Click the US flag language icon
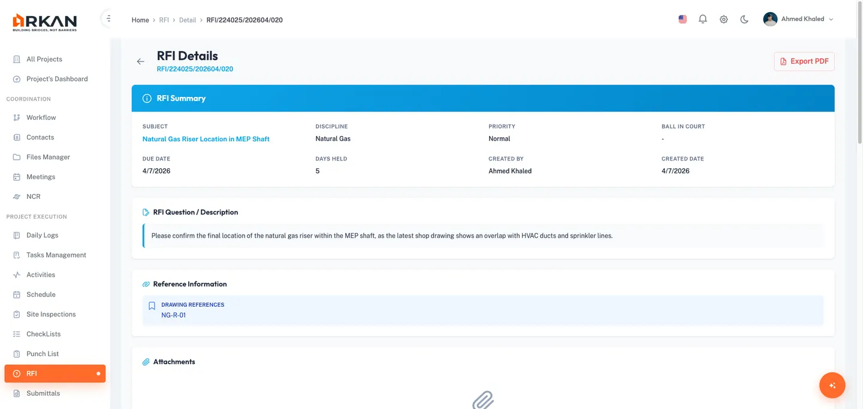The image size is (863, 409). [683, 19]
